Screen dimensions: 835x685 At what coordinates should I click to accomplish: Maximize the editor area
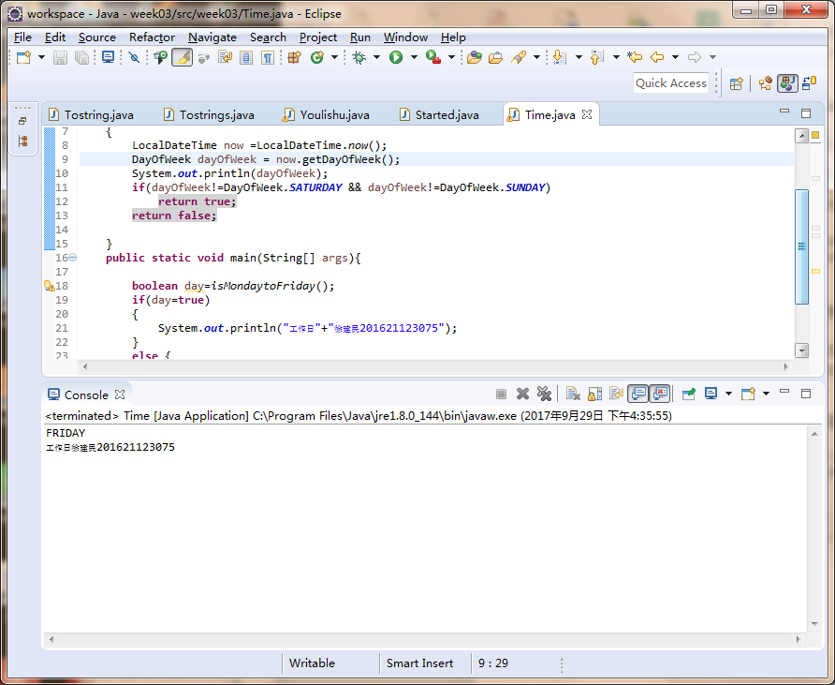[x=806, y=113]
